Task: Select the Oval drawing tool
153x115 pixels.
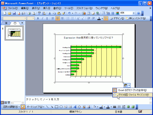Action: click(61, 107)
